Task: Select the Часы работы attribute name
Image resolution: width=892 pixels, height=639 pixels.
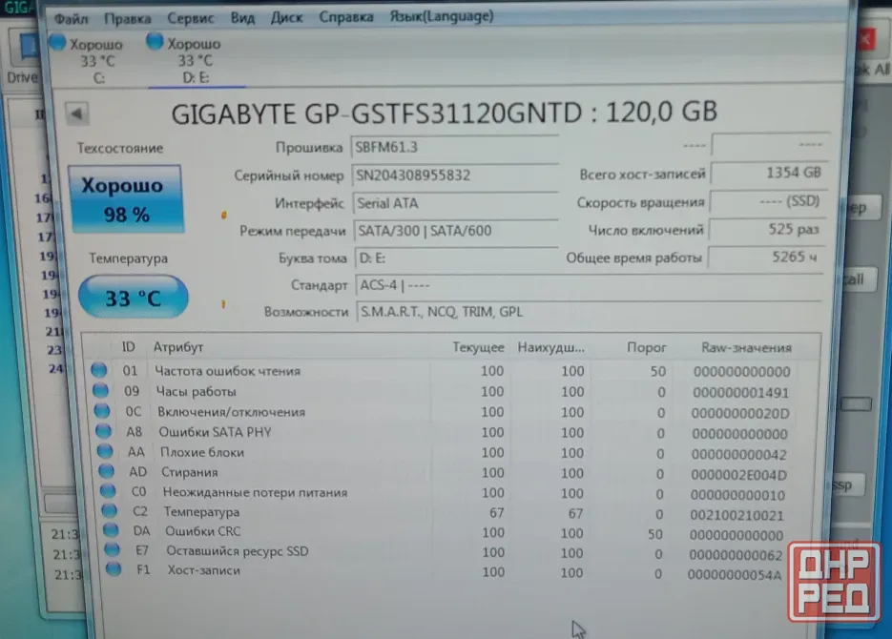Action: [x=197, y=392]
